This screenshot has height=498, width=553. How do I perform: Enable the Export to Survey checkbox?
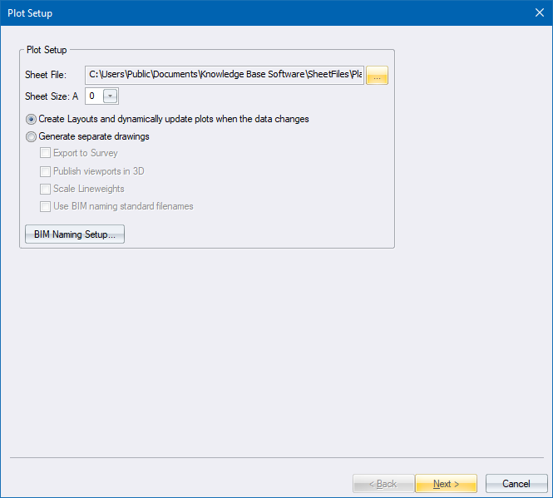tap(46, 153)
